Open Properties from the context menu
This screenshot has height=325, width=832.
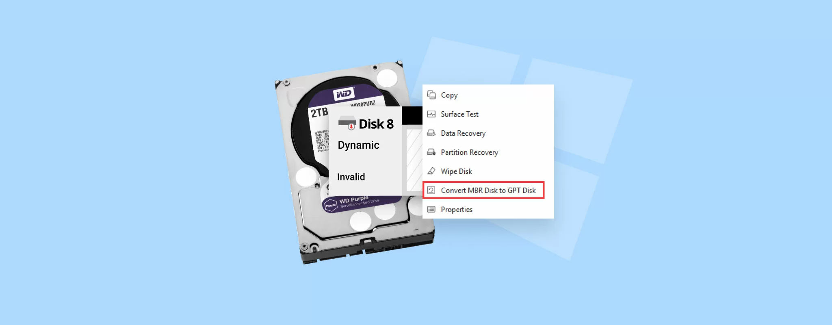point(488,209)
